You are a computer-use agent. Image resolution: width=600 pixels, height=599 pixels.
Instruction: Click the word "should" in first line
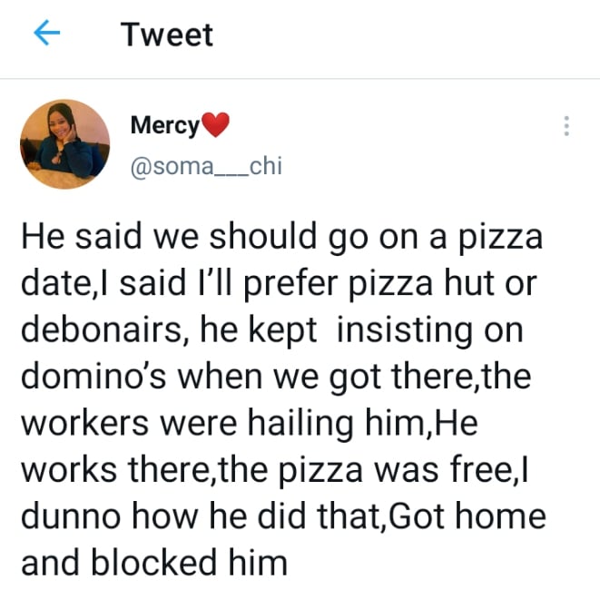(260, 240)
